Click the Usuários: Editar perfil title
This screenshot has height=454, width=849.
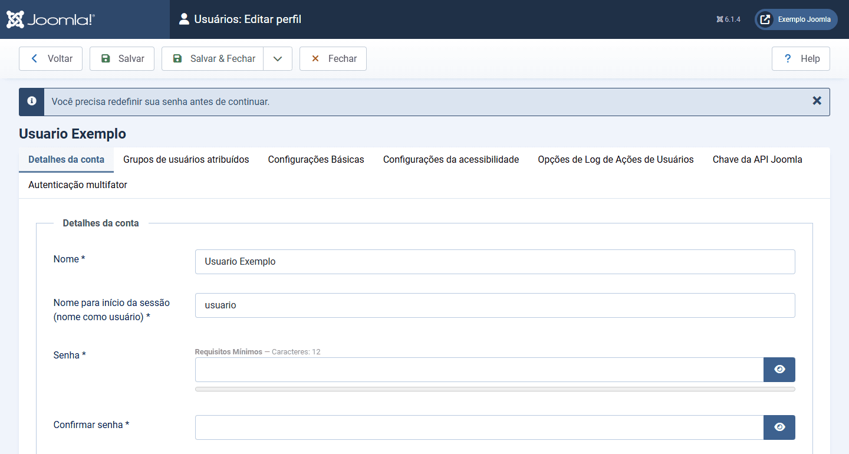click(x=248, y=19)
